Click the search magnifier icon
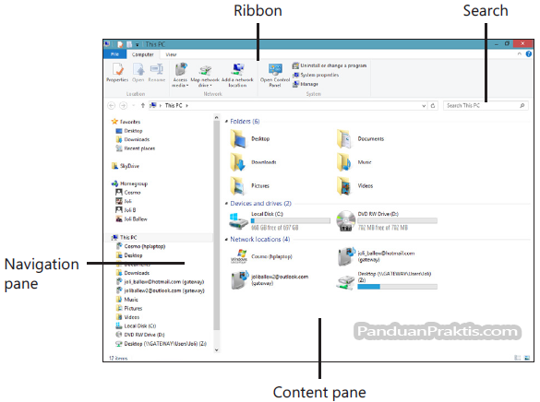The width and height of the screenshot is (540, 402). click(522, 106)
